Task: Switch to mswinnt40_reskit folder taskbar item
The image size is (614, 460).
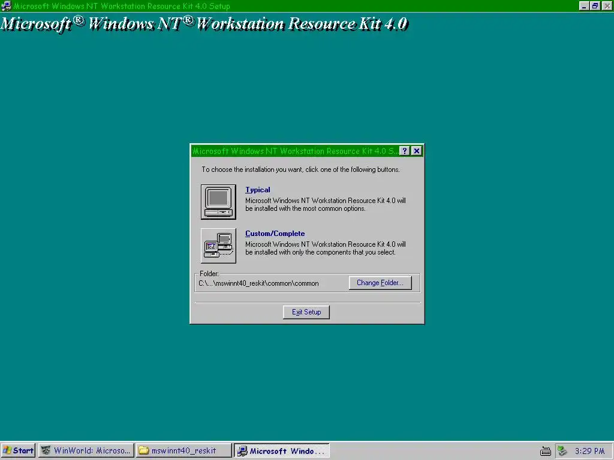Action: click(183, 450)
